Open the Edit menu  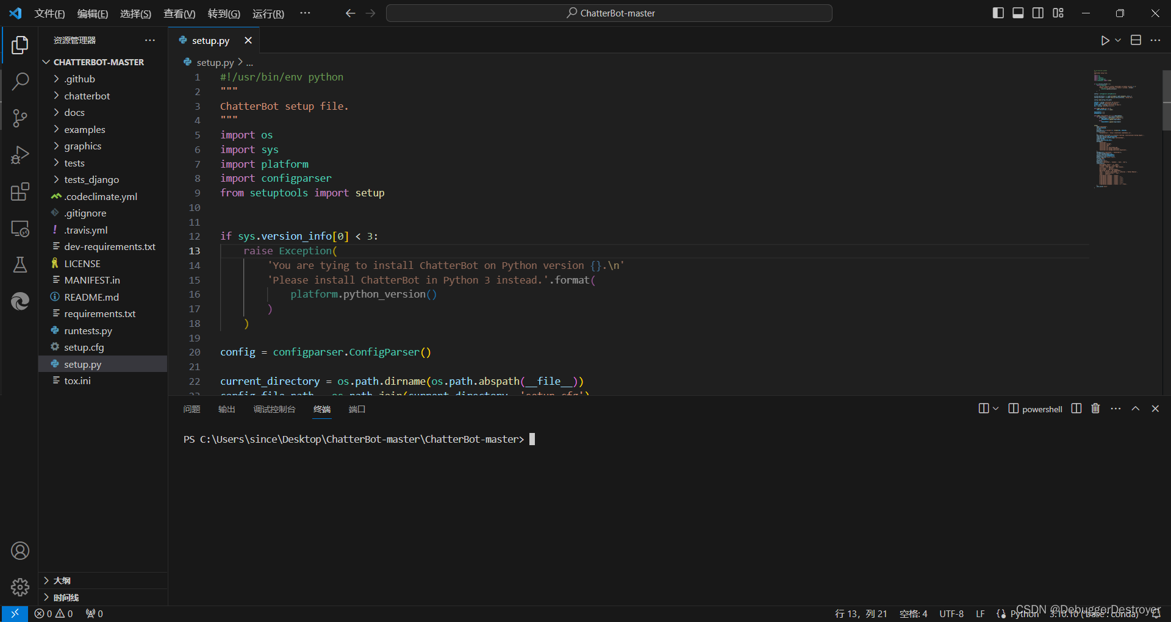click(92, 13)
